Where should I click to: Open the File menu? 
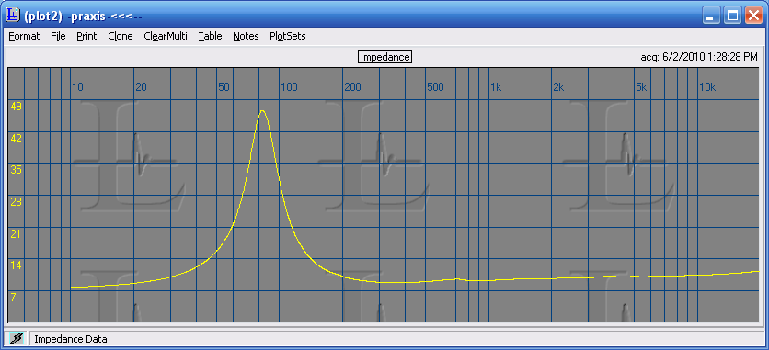click(x=58, y=36)
